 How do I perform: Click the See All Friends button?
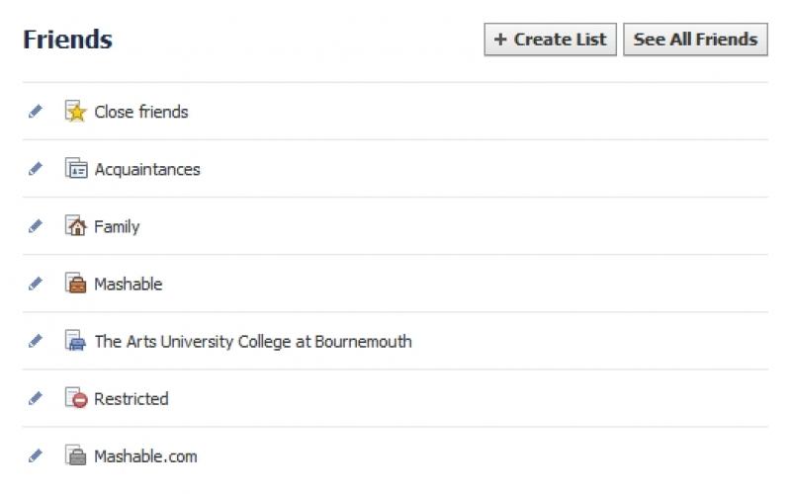(x=695, y=40)
